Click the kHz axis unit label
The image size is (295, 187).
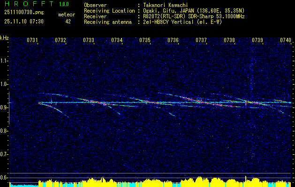click(x=4, y=38)
